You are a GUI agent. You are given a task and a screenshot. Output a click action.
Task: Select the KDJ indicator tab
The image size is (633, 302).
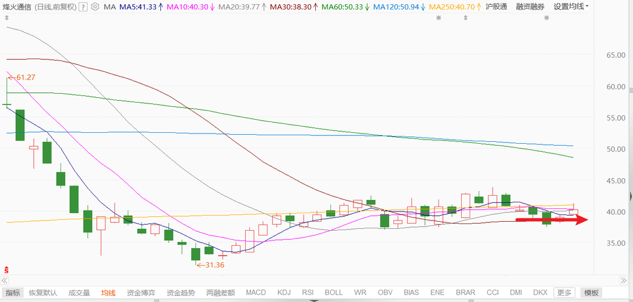284,293
